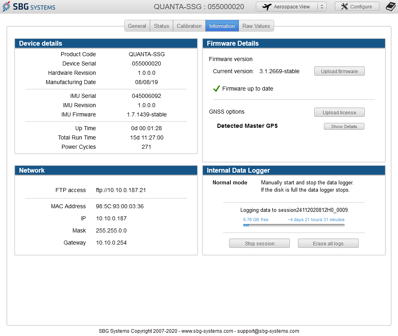
Task: Click the wrench icon in Configure
Action: tap(344, 6)
